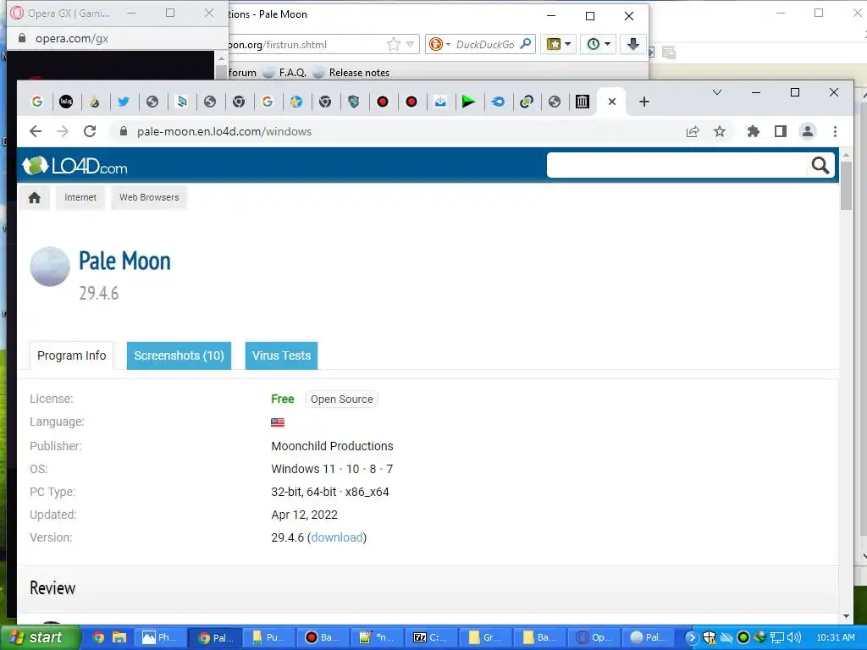Open the Web Browsers breadcrumb
Image resolution: width=867 pixels, height=650 pixels.
(149, 198)
